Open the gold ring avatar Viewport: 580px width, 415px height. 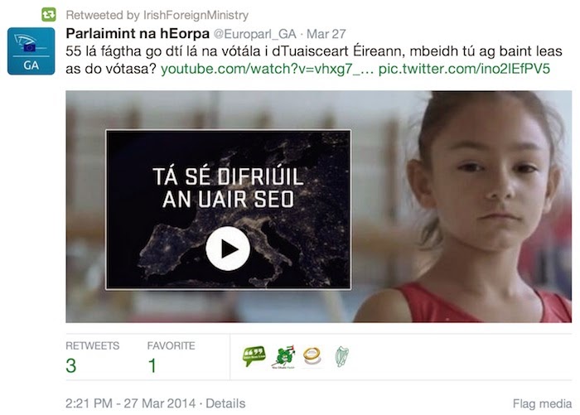tap(312, 356)
